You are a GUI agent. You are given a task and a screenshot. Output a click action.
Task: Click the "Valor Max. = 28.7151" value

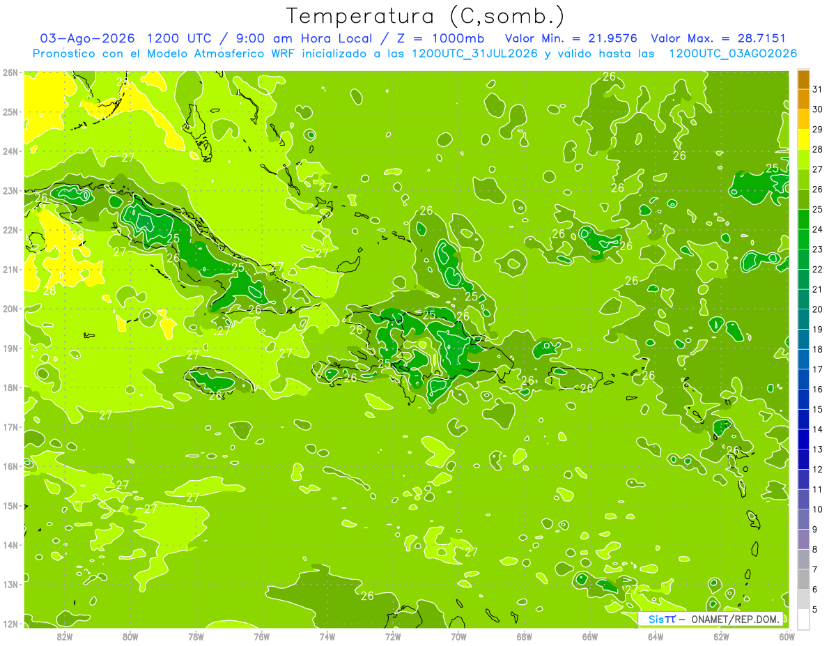(x=718, y=38)
